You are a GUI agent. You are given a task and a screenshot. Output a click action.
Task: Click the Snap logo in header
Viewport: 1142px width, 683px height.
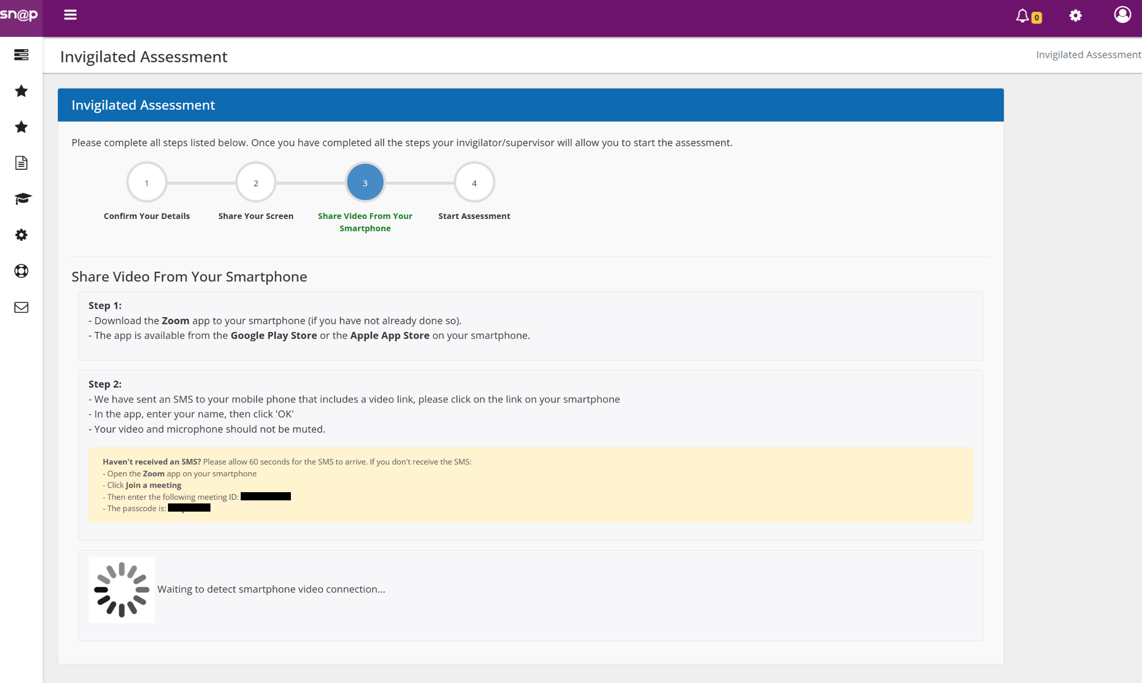point(19,15)
